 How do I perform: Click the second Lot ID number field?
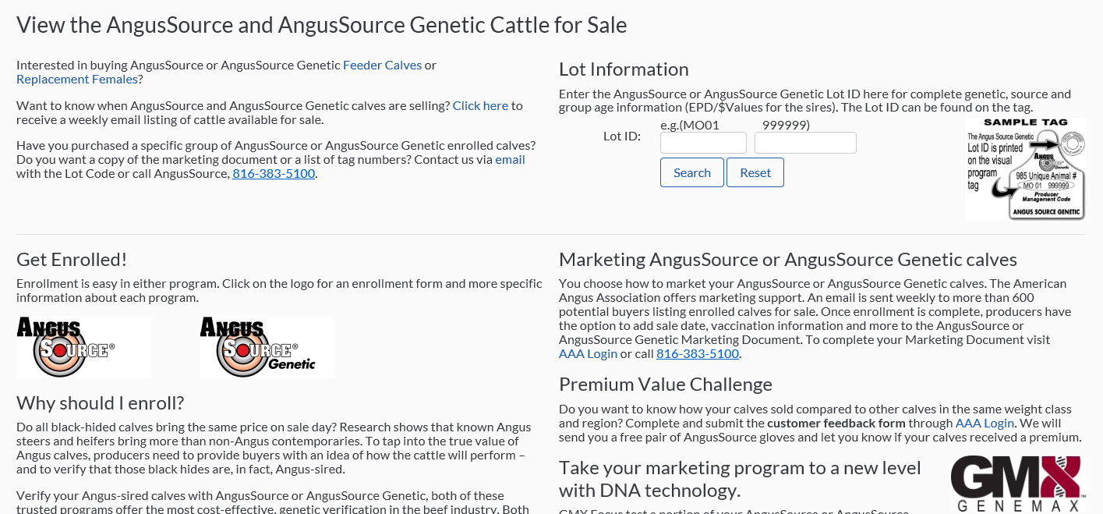point(805,143)
